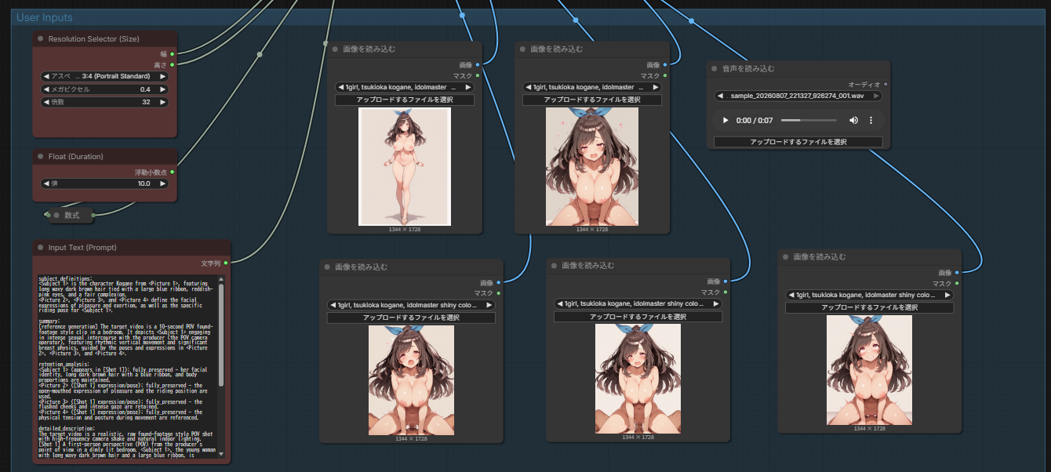Viewport: 1051px width, 472px height.
Task: Click the prompt scrollbar down arrow
Action: point(221,453)
